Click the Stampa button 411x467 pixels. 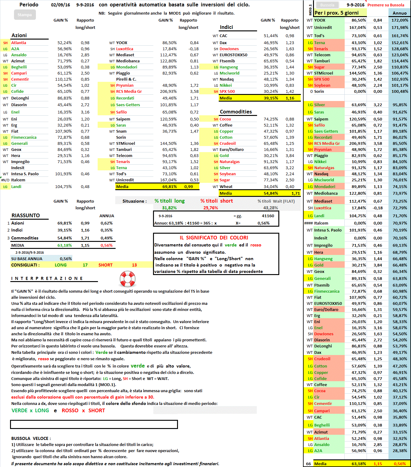tap(25, 15)
